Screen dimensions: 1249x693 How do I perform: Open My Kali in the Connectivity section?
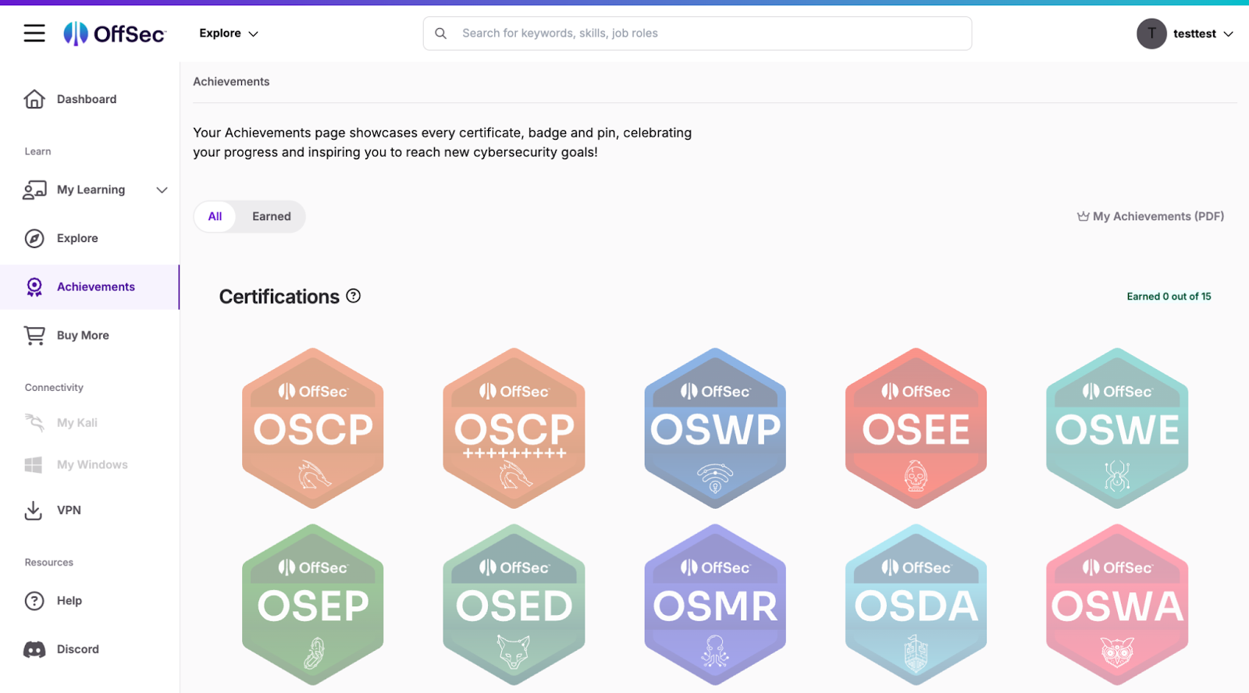(77, 423)
